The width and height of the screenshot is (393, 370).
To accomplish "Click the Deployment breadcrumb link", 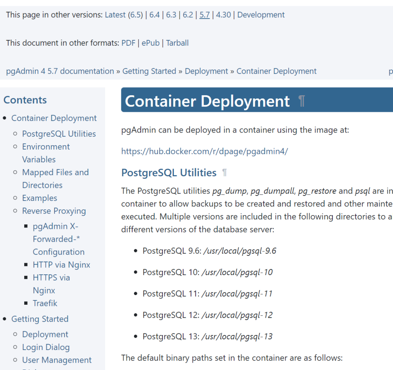I will pyautogui.click(x=206, y=71).
